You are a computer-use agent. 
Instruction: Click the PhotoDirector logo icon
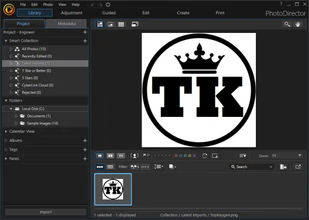pos(9,9)
